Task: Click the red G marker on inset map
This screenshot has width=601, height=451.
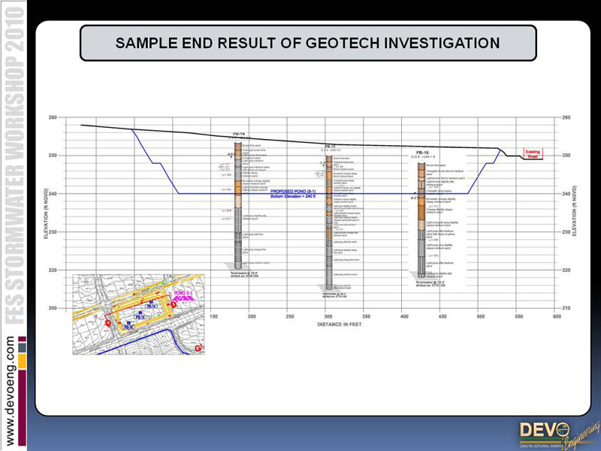Action: pos(198,350)
